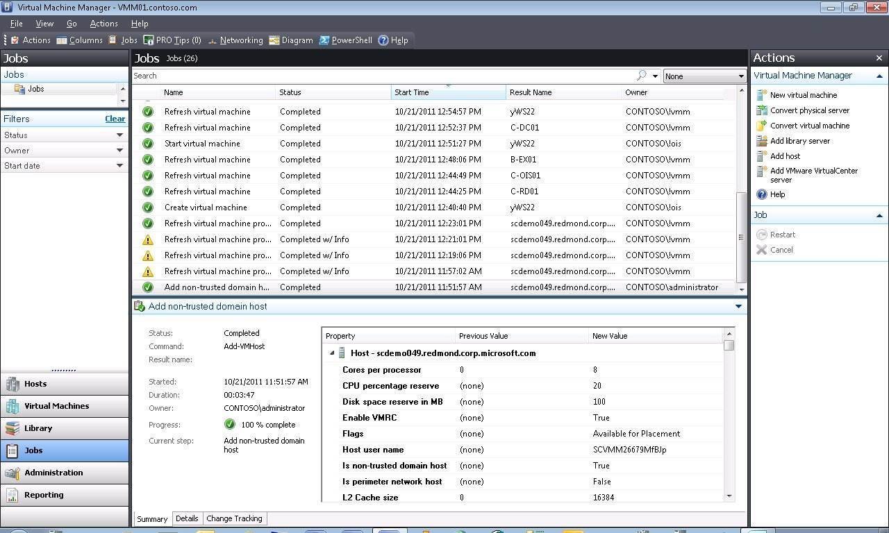Click the Property column header
The image size is (889, 533).
click(389, 336)
